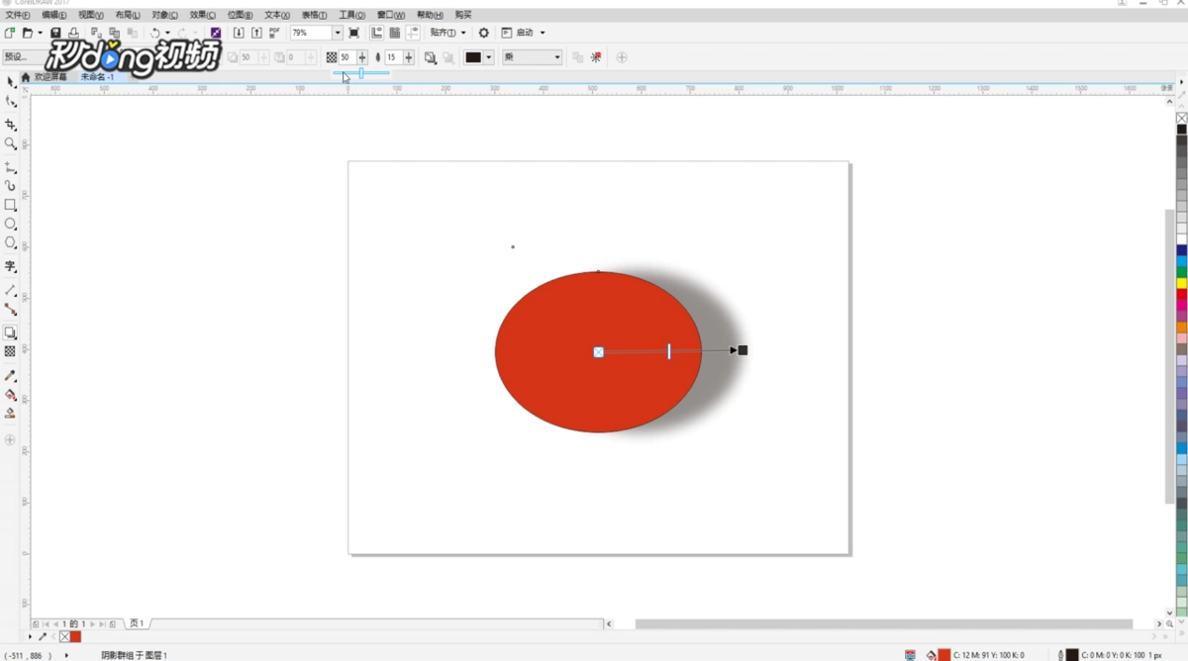Pick the yellow swatch in color palette
1188x661 pixels.
pos(1182,284)
